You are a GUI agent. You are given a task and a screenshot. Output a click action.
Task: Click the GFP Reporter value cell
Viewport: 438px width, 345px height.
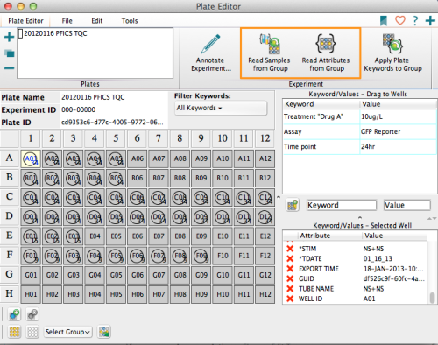click(398, 131)
